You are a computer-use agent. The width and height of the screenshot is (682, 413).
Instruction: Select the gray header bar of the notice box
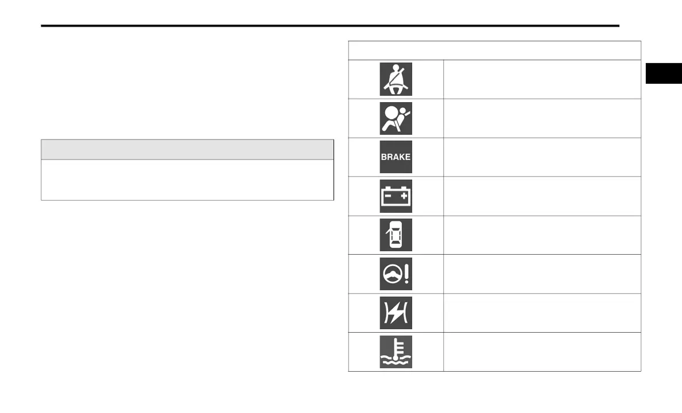pyautogui.click(x=188, y=150)
